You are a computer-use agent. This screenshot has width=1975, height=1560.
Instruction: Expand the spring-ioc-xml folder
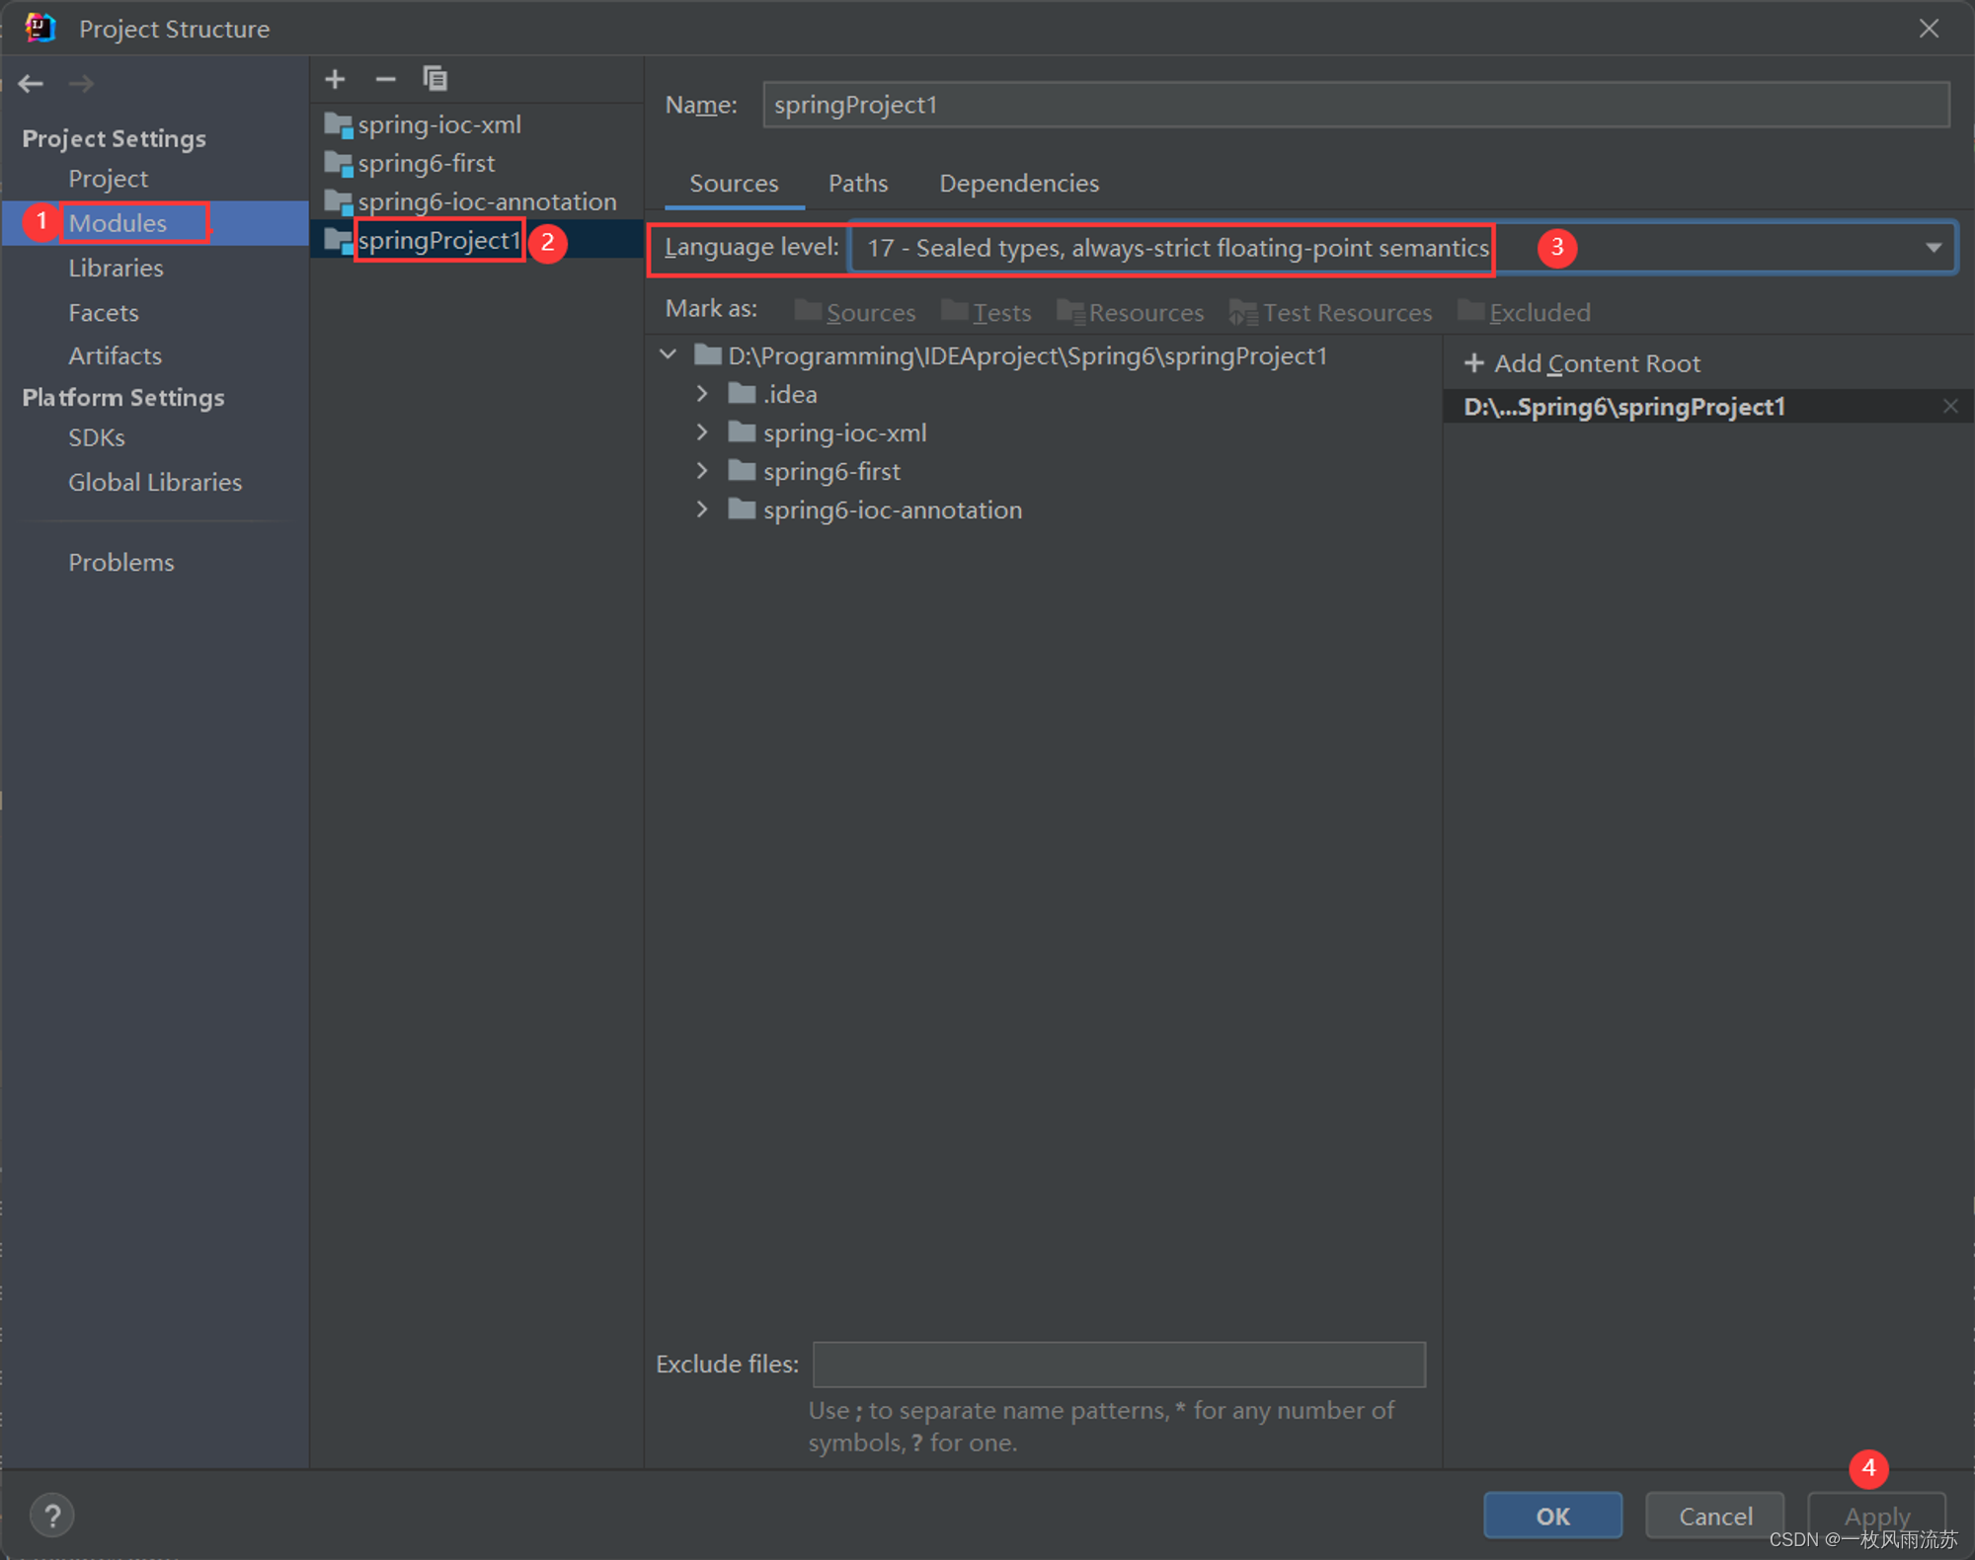(x=702, y=432)
